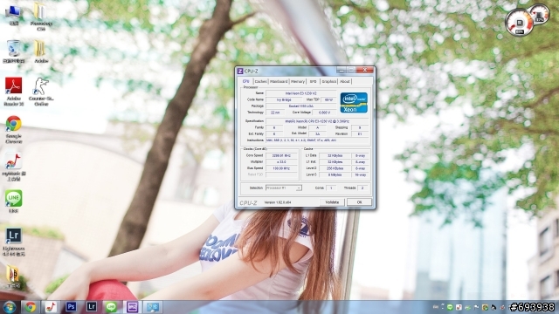Open the music note app in taskbar
The height and width of the screenshot is (314, 559).
(51, 307)
